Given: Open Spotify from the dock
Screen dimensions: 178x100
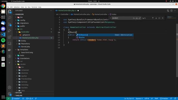Looking at the screenshot, I should click(x=3, y=40).
